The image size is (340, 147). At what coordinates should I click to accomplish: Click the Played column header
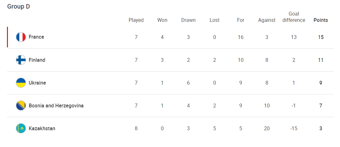click(136, 20)
